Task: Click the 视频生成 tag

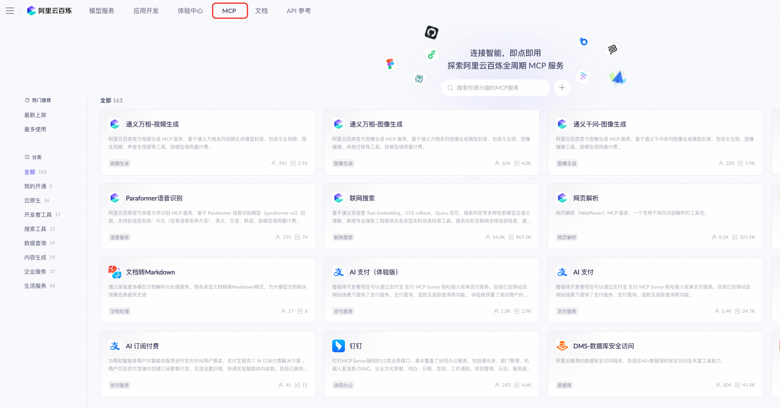Action: (120, 163)
